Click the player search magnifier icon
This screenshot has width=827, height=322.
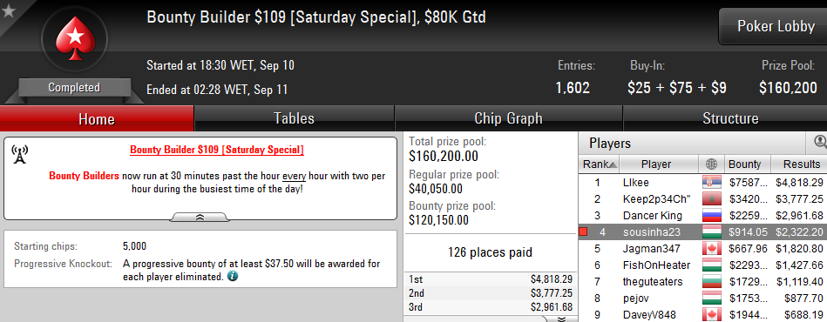pyautogui.click(x=820, y=142)
